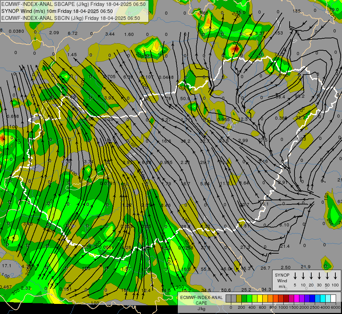Click map value 16.6
The width and height of the screenshot is (342, 314).
coord(166,141)
